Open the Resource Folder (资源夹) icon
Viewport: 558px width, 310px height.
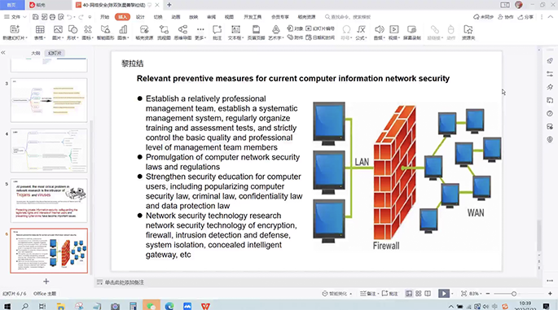point(468,33)
